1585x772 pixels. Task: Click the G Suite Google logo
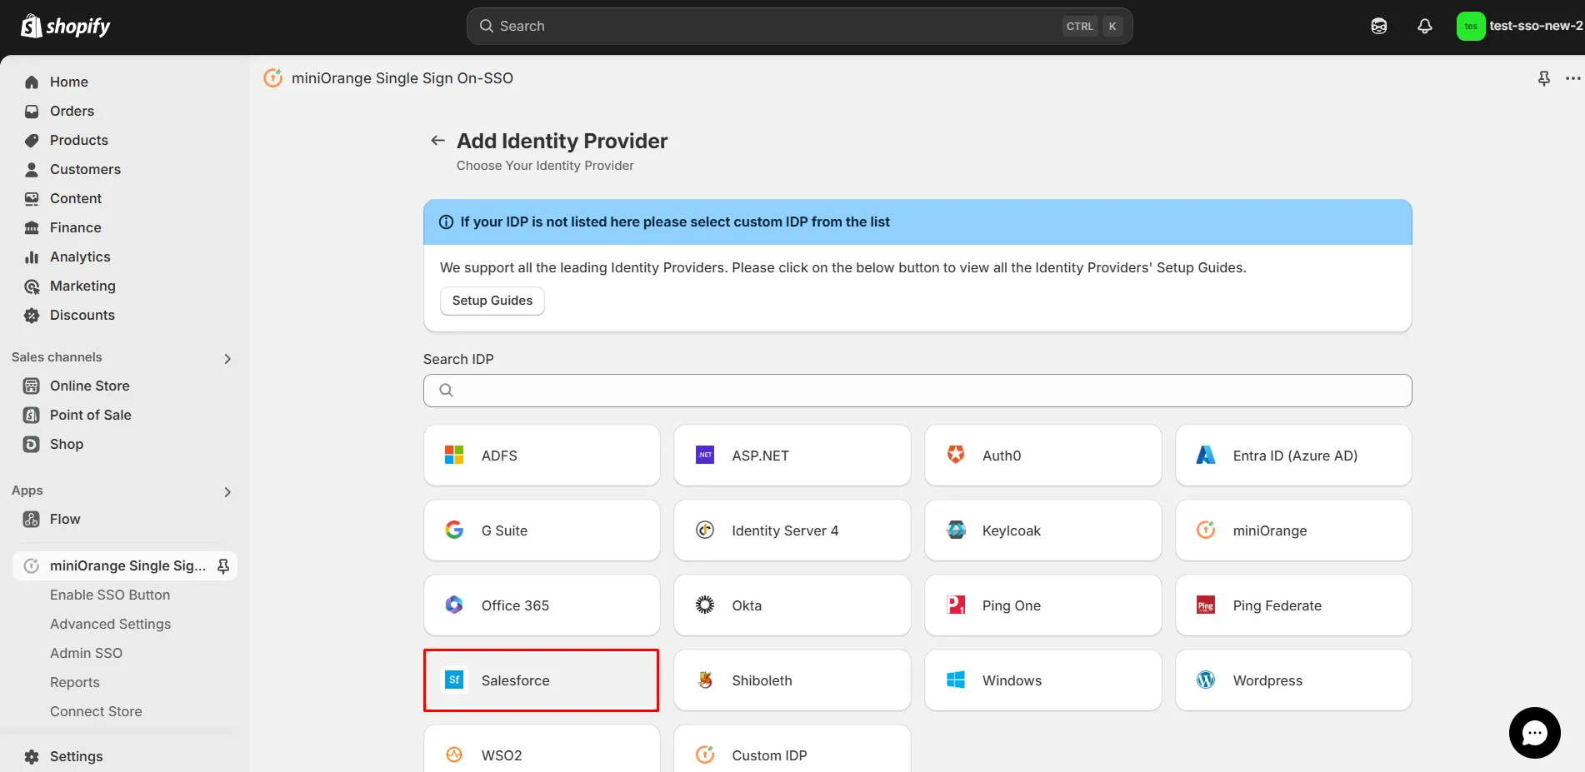click(454, 530)
